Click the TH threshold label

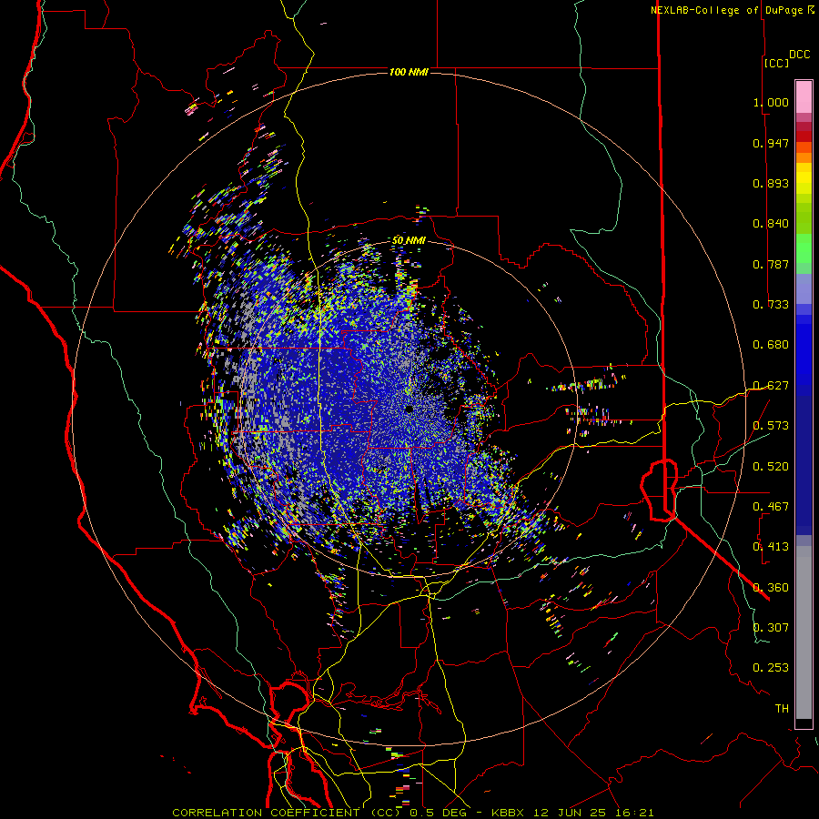(x=782, y=709)
